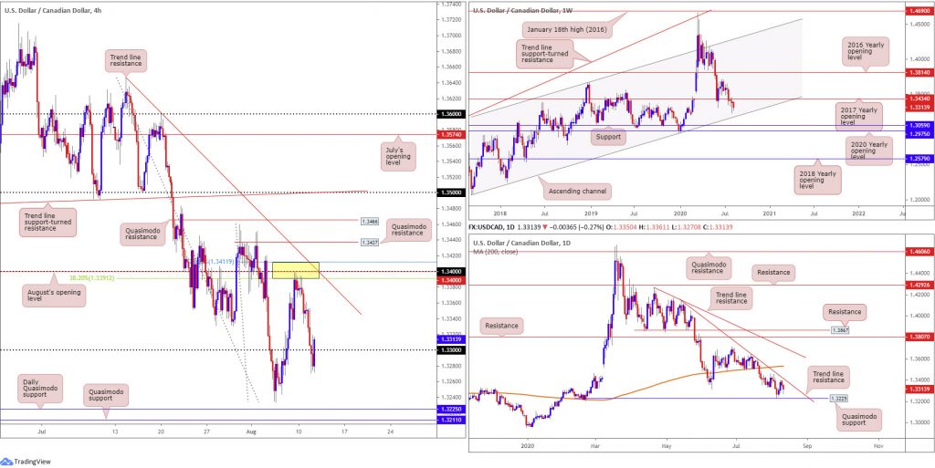
Task: Click the 1.46900 weekly price label
Action: (x=920, y=11)
